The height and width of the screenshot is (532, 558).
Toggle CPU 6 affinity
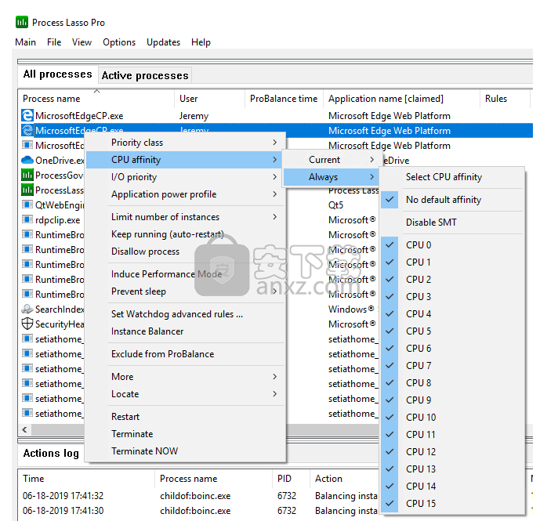click(452, 349)
